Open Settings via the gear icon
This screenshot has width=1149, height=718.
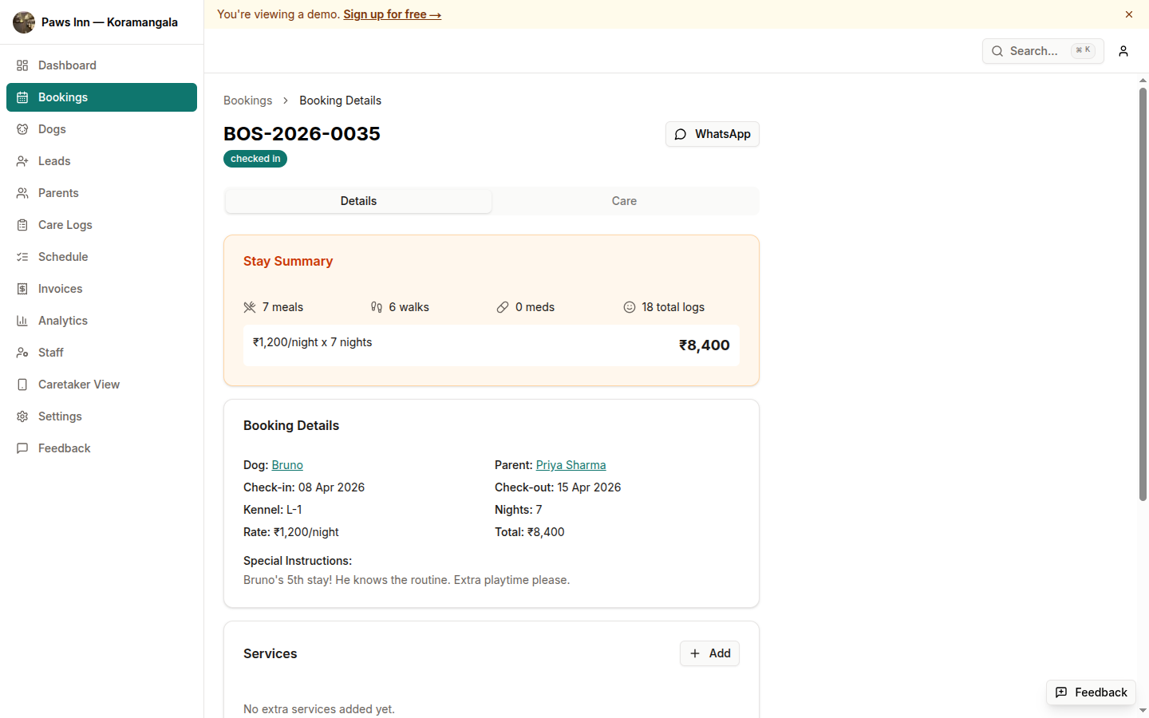23,416
